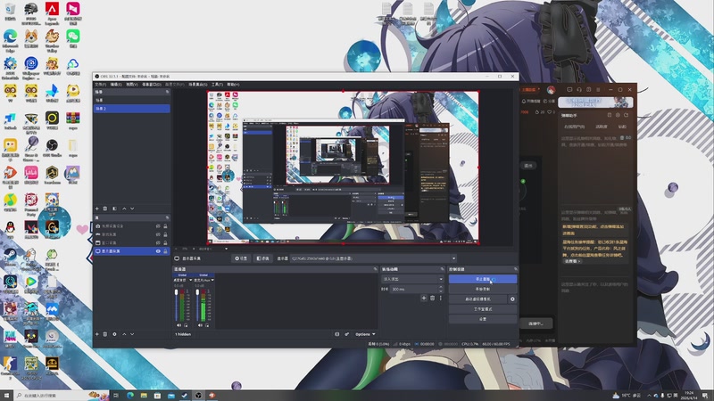Lock the window capture source

[165, 242]
